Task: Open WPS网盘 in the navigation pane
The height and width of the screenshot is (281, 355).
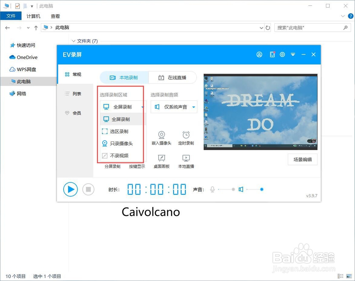Action: [x=23, y=70]
